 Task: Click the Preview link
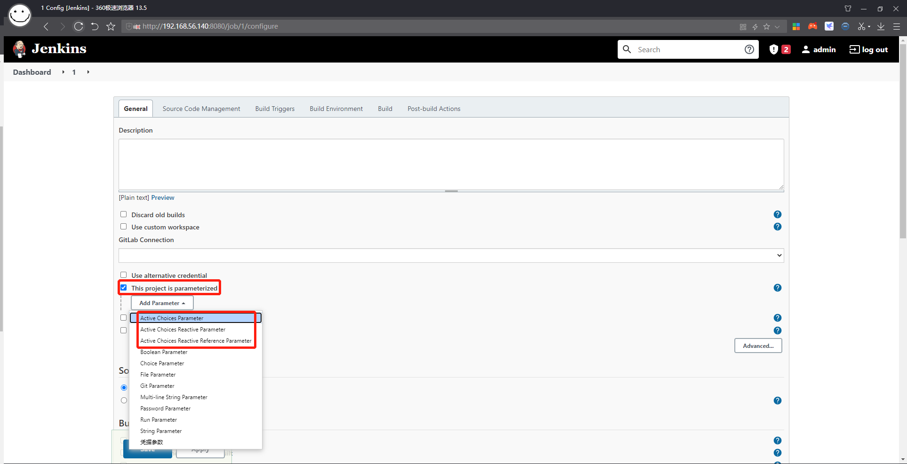coord(163,197)
